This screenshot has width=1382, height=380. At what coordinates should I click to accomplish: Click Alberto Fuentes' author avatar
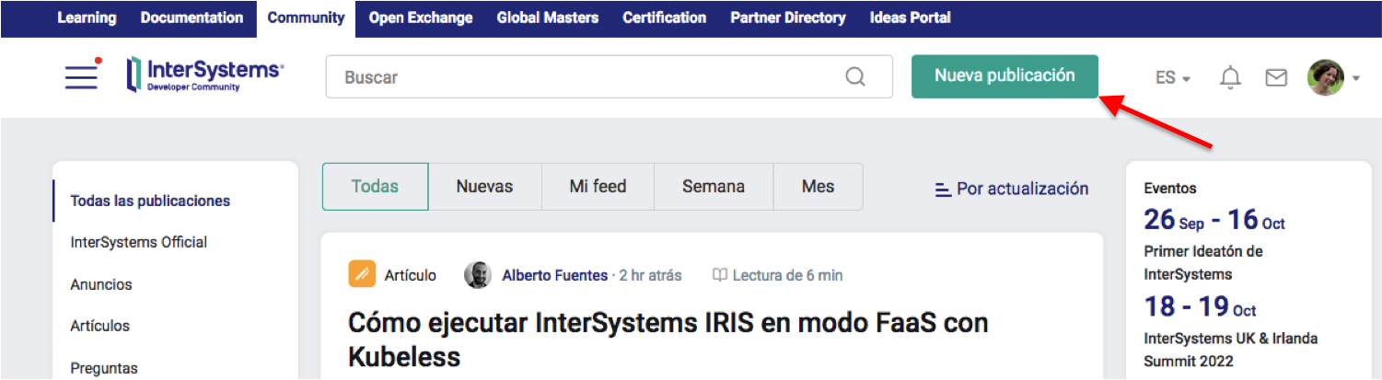pyautogui.click(x=477, y=275)
